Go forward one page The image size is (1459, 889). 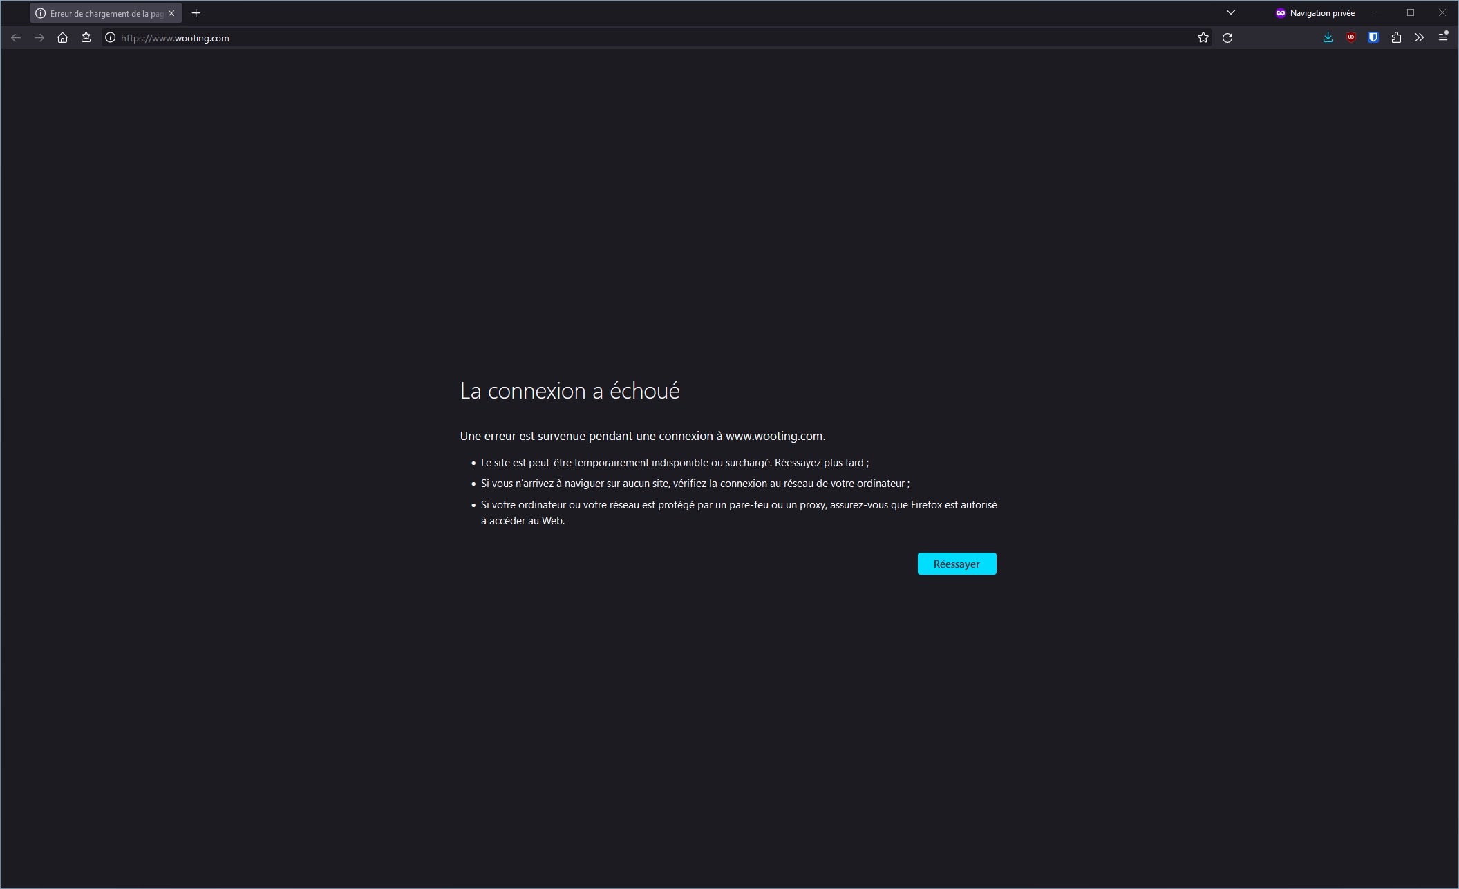pos(39,38)
